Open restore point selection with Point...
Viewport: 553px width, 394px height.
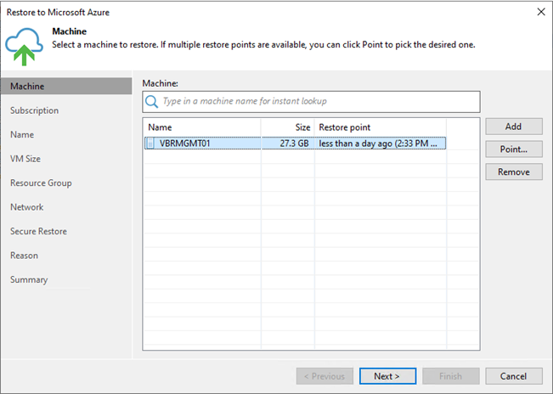point(513,149)
